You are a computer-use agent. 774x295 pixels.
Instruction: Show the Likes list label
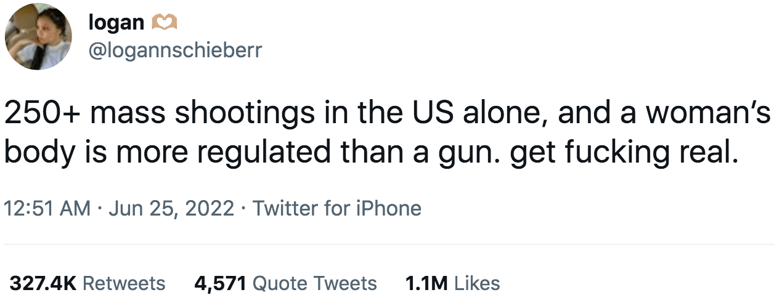coord(477,283)
